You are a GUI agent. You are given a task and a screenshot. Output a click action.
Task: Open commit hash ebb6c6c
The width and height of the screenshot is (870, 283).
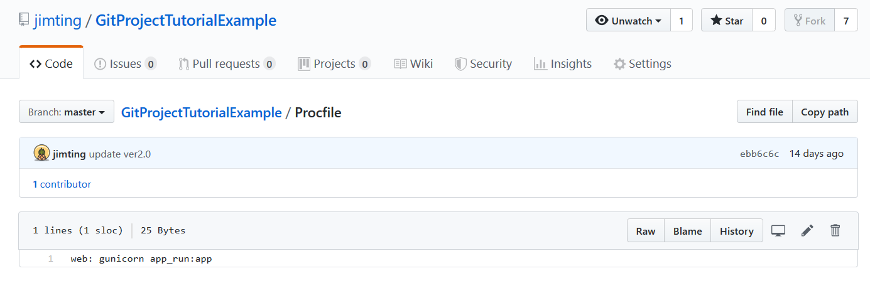[x=759, y=154]
